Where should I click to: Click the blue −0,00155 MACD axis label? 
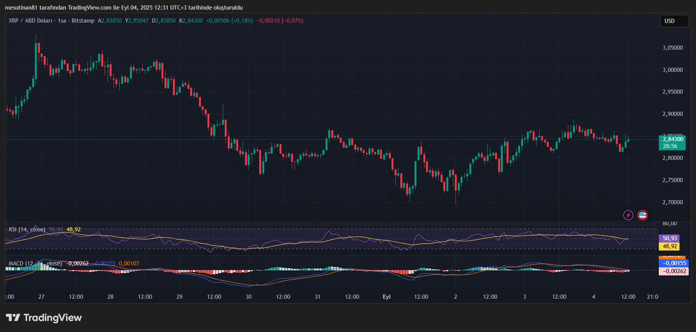pos(674,263)
